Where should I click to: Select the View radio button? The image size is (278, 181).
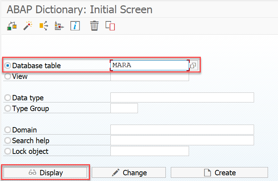[x=8, y=76]
